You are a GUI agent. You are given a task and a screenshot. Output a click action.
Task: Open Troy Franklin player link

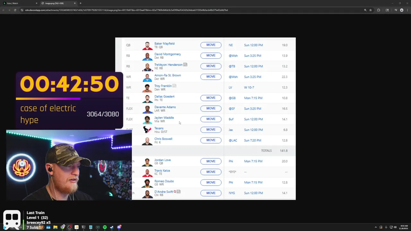click(x=163, y=86)
